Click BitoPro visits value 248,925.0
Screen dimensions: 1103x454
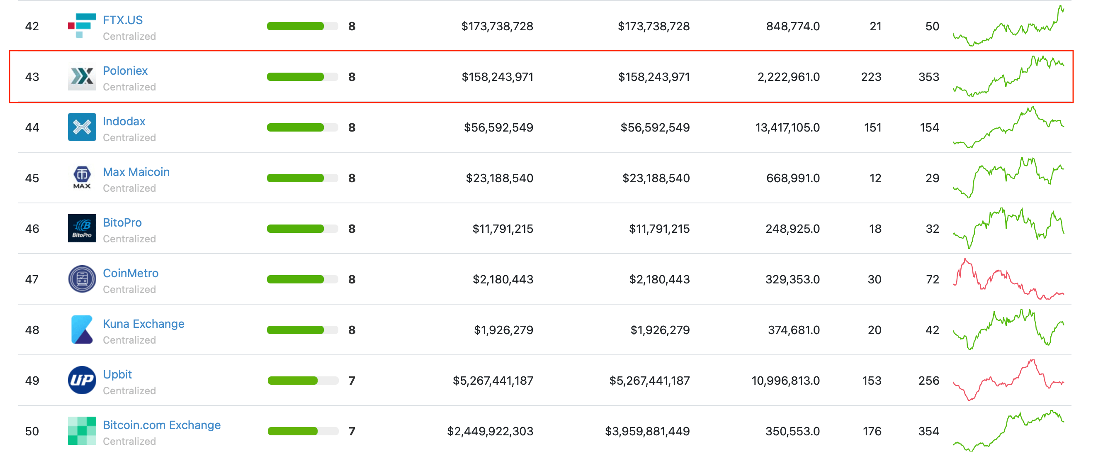click(792, 229)
